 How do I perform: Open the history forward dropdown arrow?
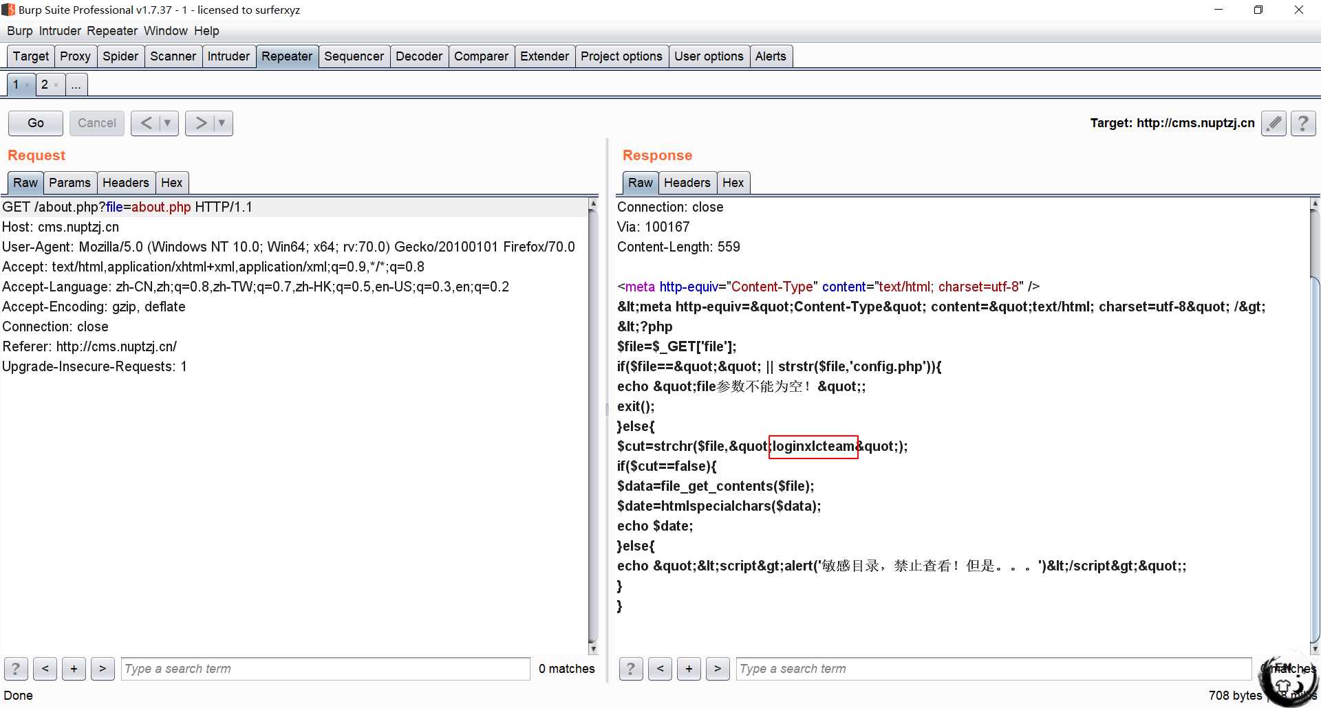222,123
